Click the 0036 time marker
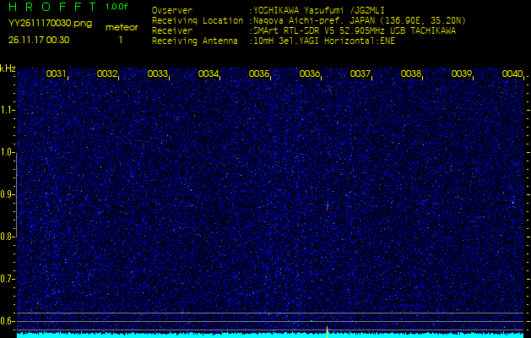The height and width of the screenshot is (338, 531). click(x=310, y=74)
